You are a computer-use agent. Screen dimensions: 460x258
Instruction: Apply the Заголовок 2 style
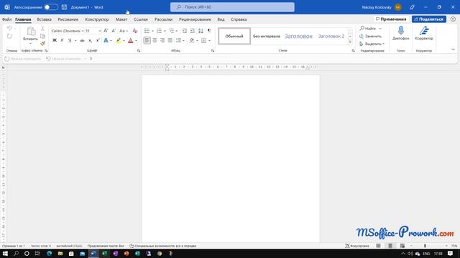click(331, 36)
